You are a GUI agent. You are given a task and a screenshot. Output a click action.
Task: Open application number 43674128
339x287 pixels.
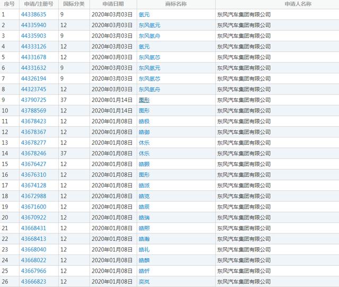click(33, 186)
